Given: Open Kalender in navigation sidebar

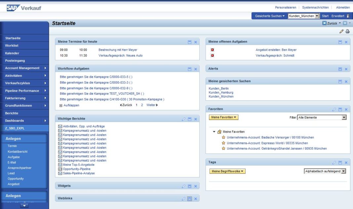Looking at the screenshot, I should click(x=12, y=53).
